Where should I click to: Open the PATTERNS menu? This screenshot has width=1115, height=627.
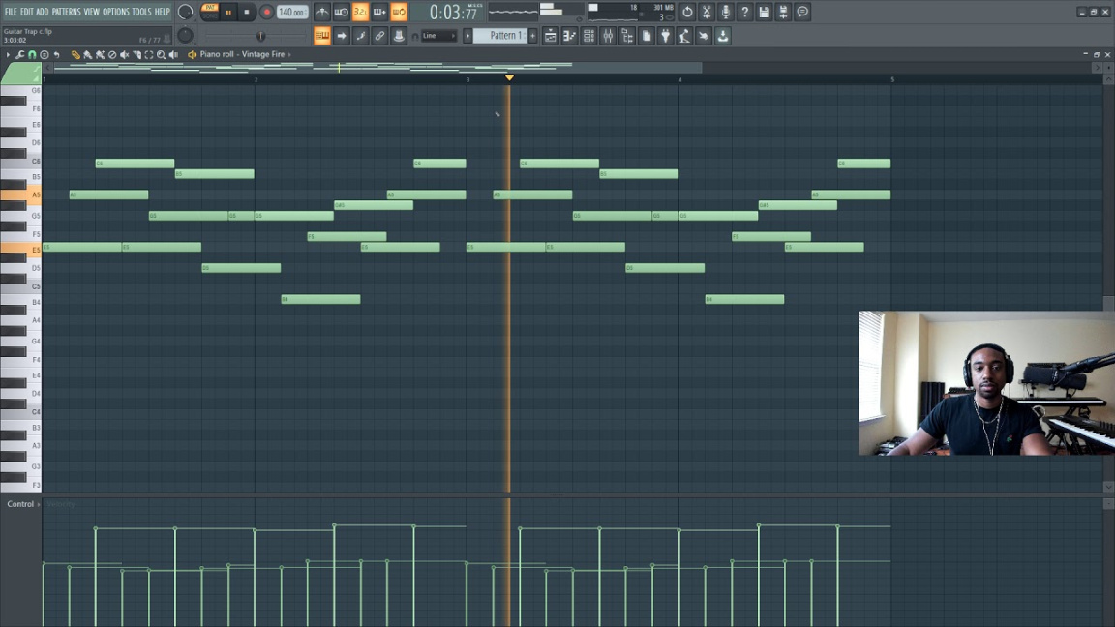coord(66,12)
